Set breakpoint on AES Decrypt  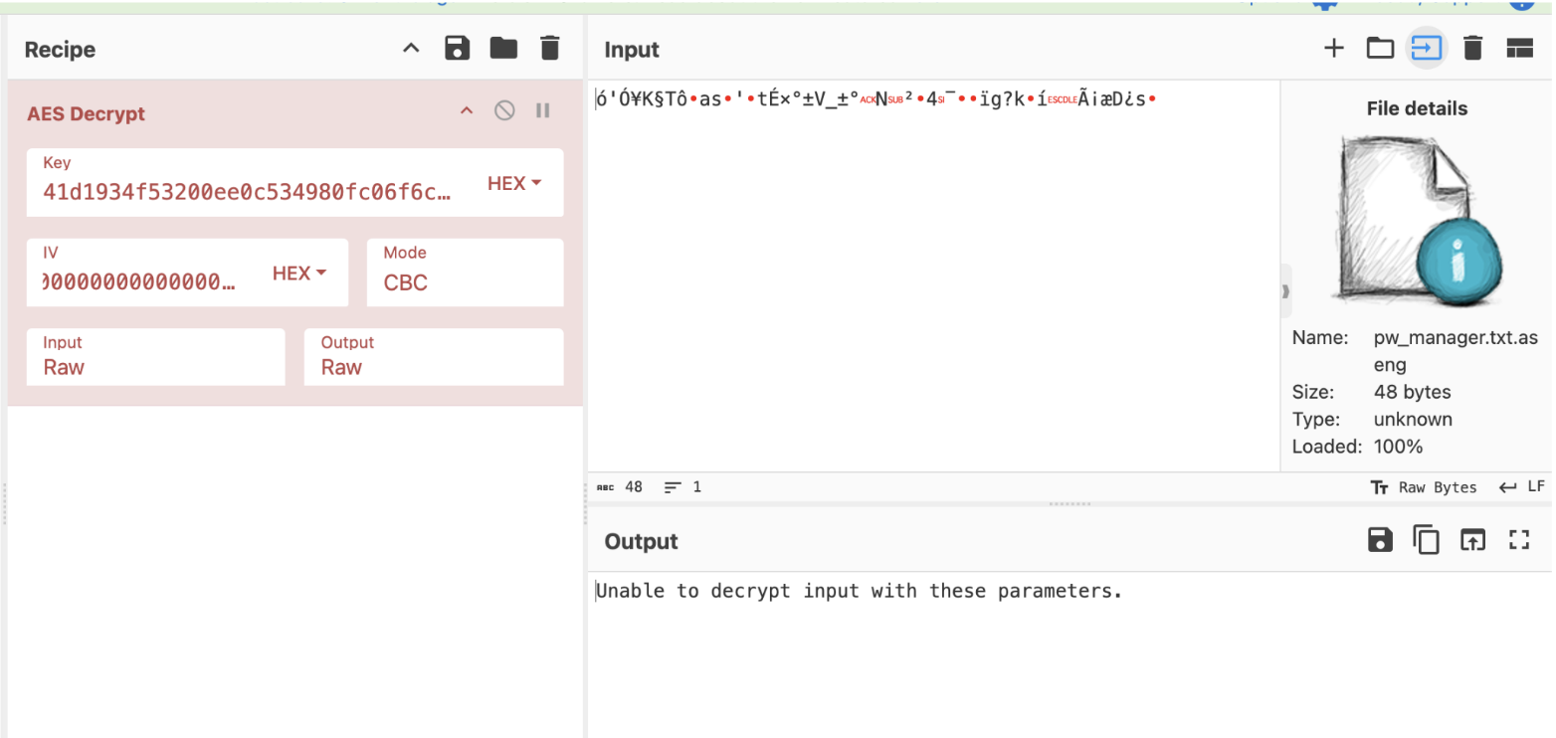(543, 111)
